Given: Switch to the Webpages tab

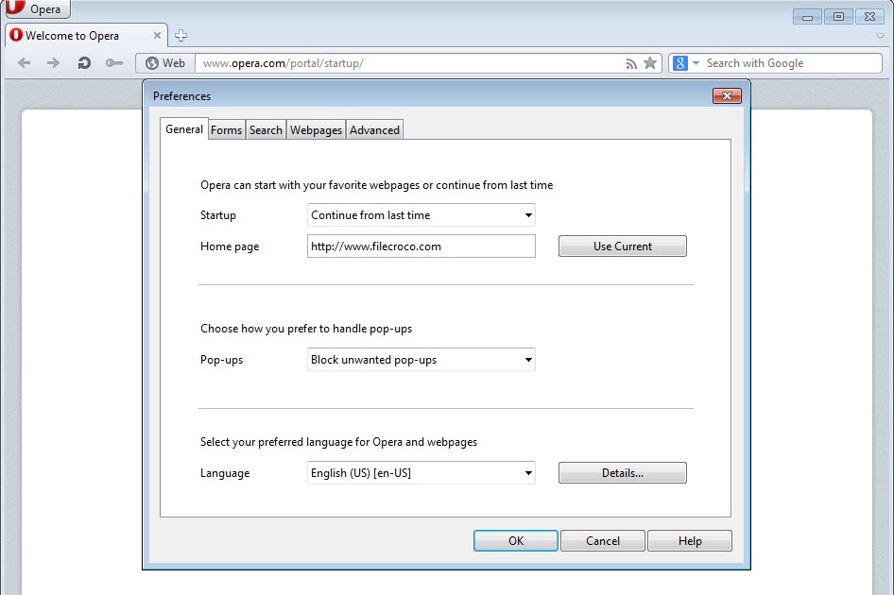Looking at the screenshot, I should [x=316, y=130].
